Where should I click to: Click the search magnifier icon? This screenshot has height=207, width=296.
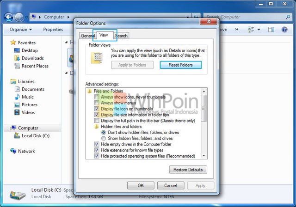click(x=288, y=17)
